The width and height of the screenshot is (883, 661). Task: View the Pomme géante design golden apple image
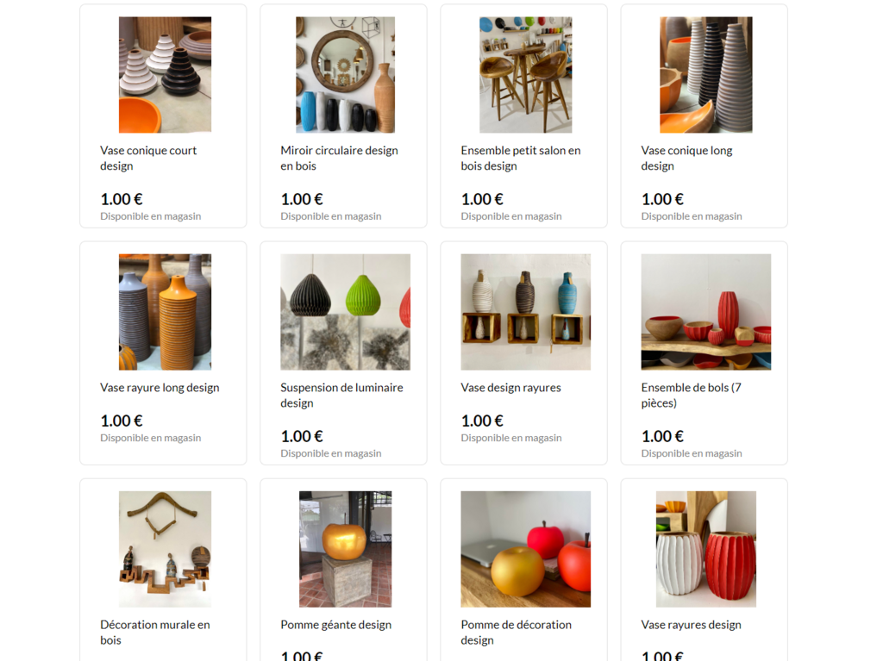tap(345, 549)
